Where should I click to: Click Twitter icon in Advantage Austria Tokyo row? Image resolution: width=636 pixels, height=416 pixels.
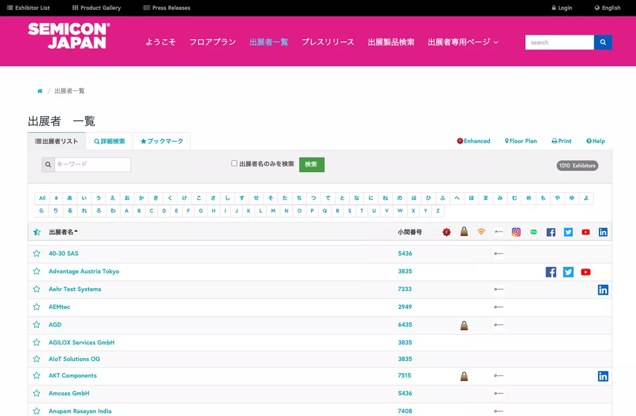(568, 272)
